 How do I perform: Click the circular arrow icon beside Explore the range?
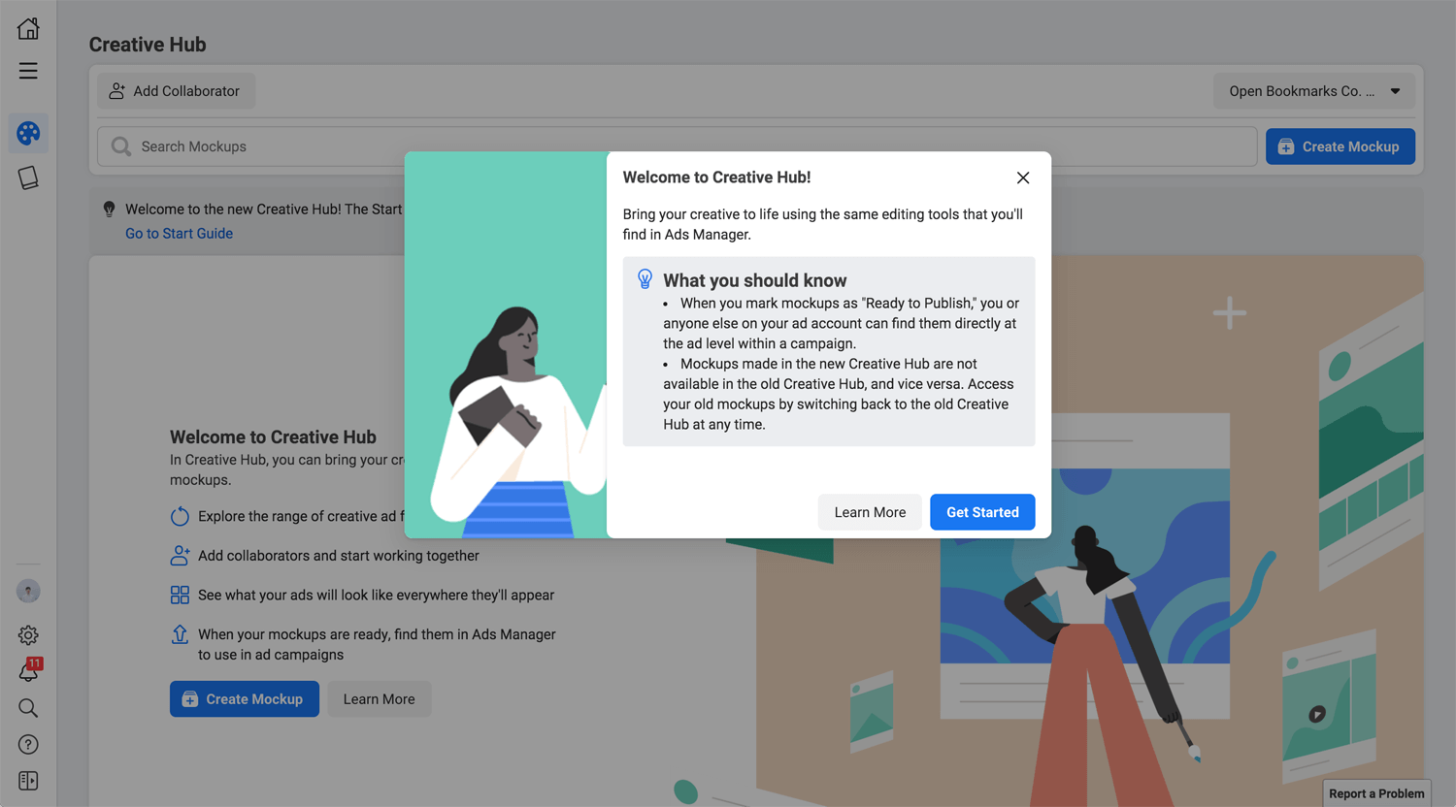180,516
